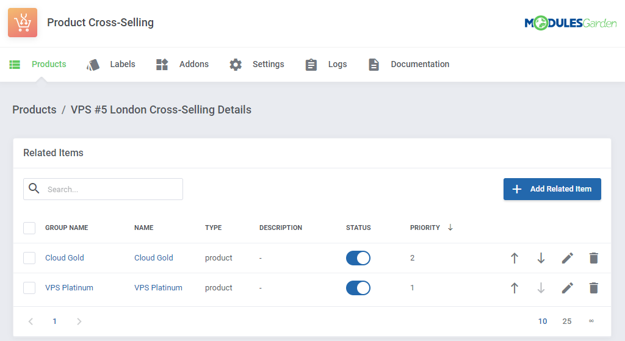Screen dimensions: 625x341
Task: Move Cloud Gold down with arrow icon
Action: tap(541, 258)
